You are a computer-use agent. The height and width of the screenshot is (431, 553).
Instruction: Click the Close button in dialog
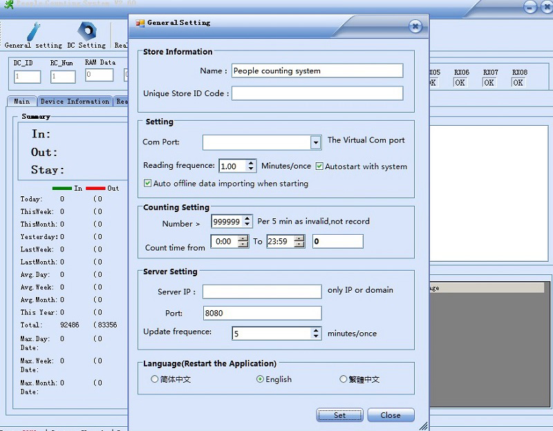391,415
